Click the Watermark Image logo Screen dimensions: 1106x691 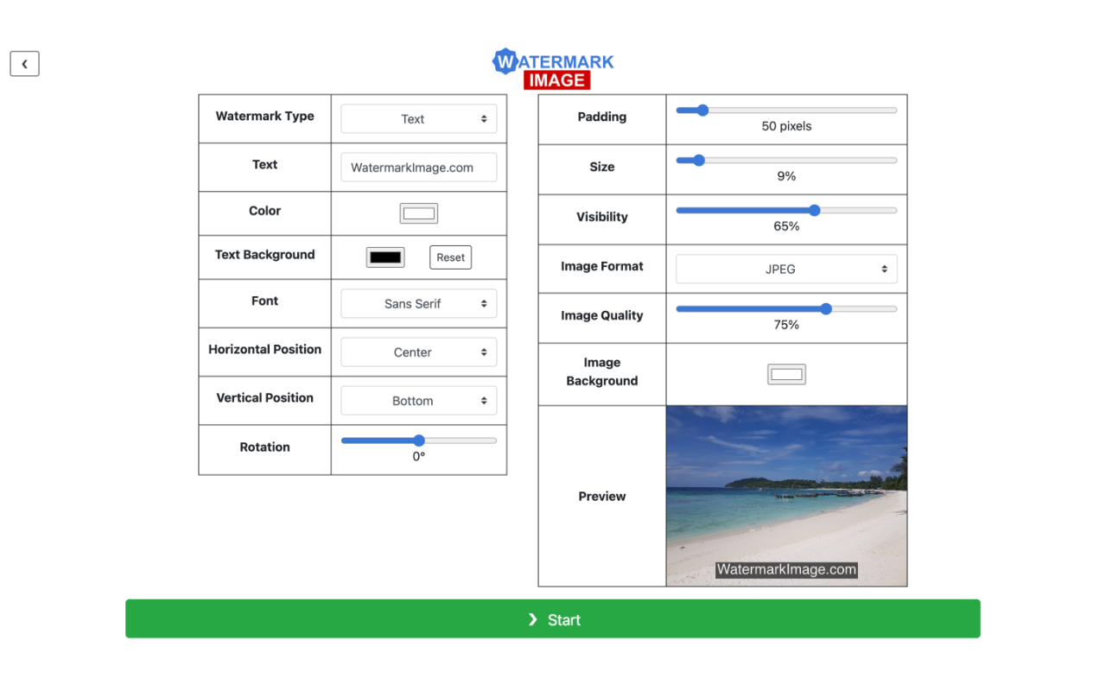point(553,69)
